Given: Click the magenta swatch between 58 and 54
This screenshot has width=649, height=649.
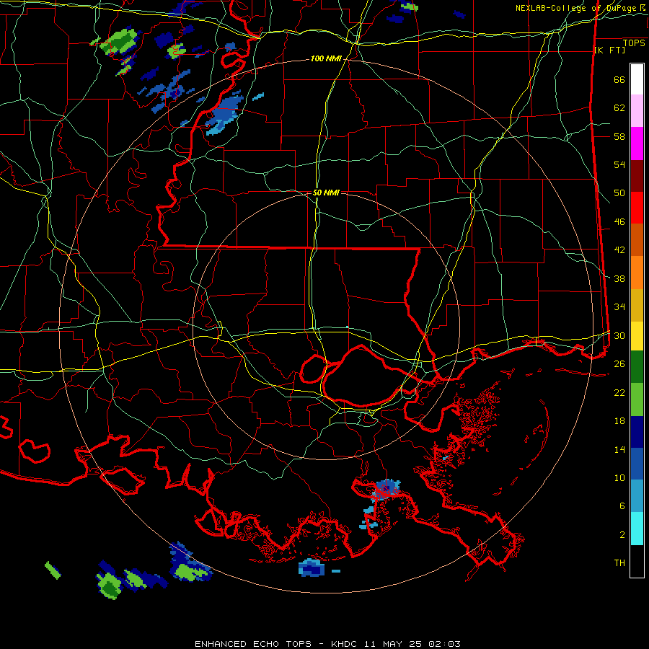Looking at the screenshot, I should click(637, 144).
